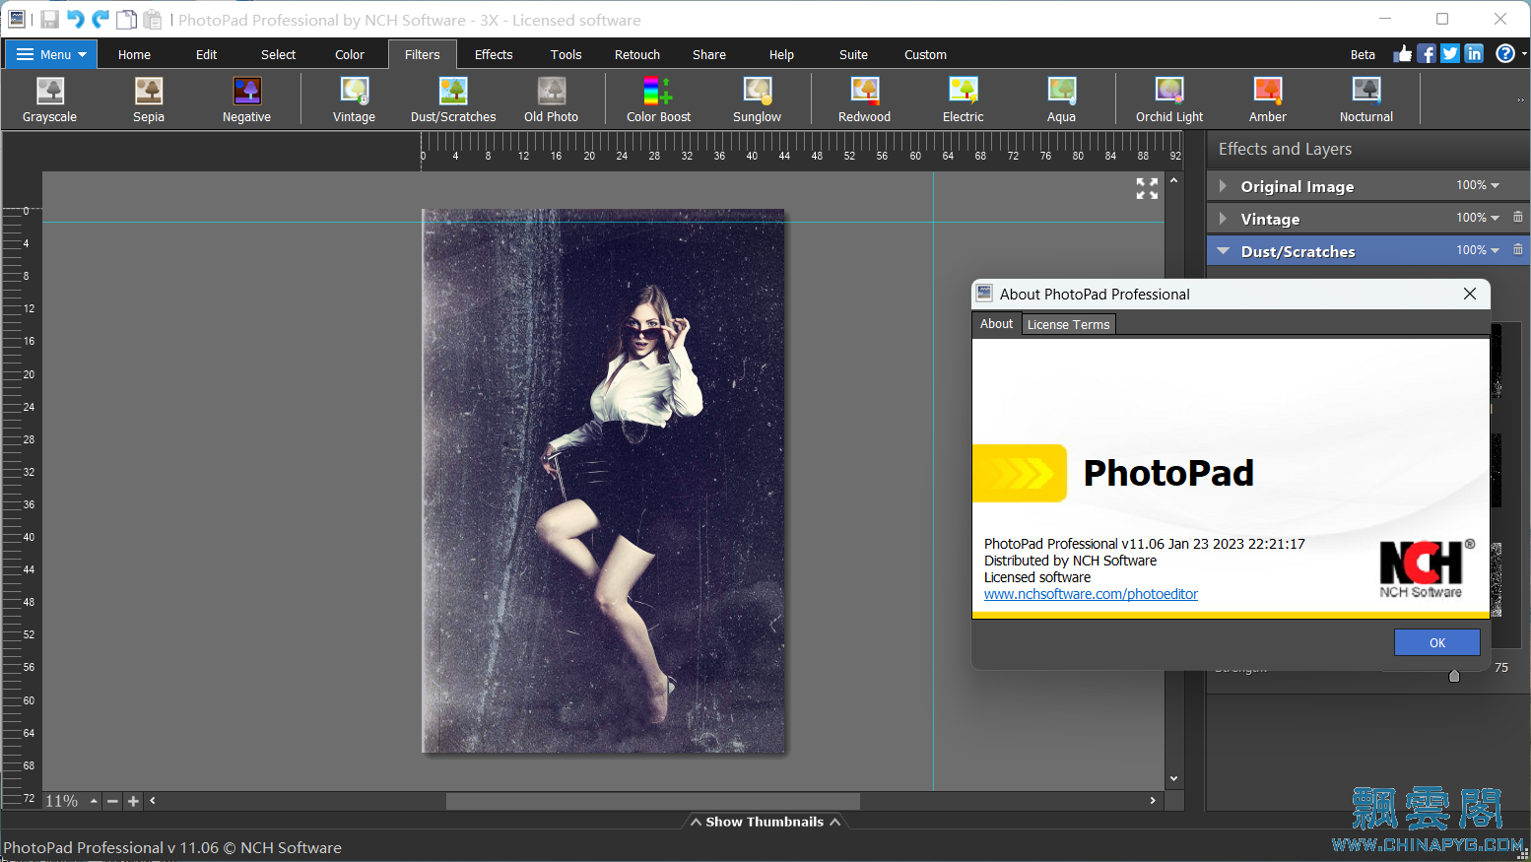Switch to the Retouch tab
1531x862 pixels.
click(637, 54)
